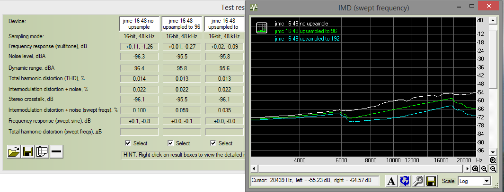The width and height of the screenshot is (504, 192).
Task: Click the 'IMD (swept frequency)' title bar
Action: (374, 8)
